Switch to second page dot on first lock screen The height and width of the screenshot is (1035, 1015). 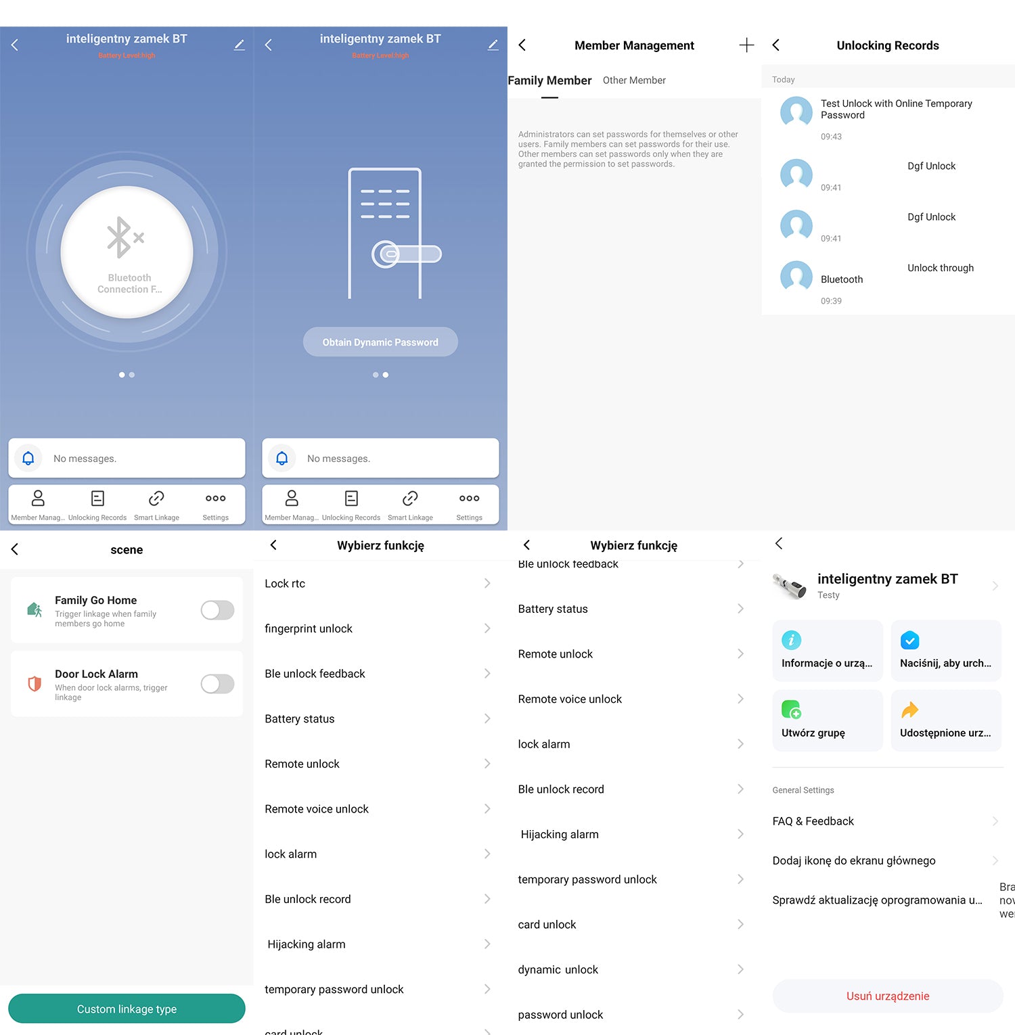point(132,375)
